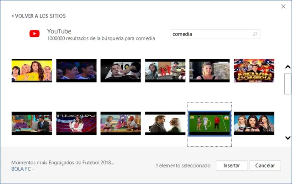Close the video search dialog
This screenshot has width=292, height=184.
click(x=283, y=6)
